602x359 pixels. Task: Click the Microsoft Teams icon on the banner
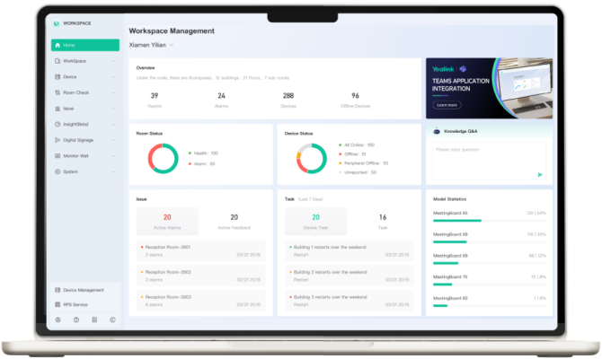click(x=463, y=69)
